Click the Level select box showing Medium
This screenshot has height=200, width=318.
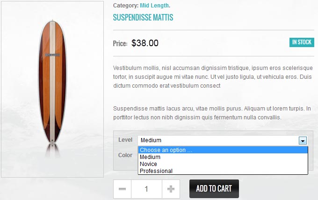218,140
